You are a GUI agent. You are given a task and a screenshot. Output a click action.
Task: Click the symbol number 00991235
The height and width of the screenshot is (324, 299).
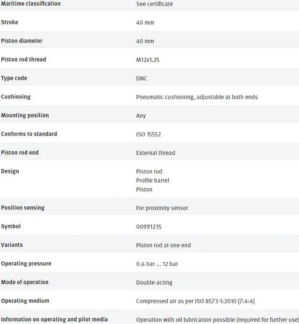[149, 227]
